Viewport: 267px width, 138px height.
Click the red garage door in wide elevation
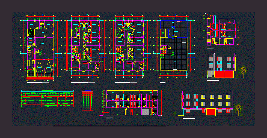[210, 112]
